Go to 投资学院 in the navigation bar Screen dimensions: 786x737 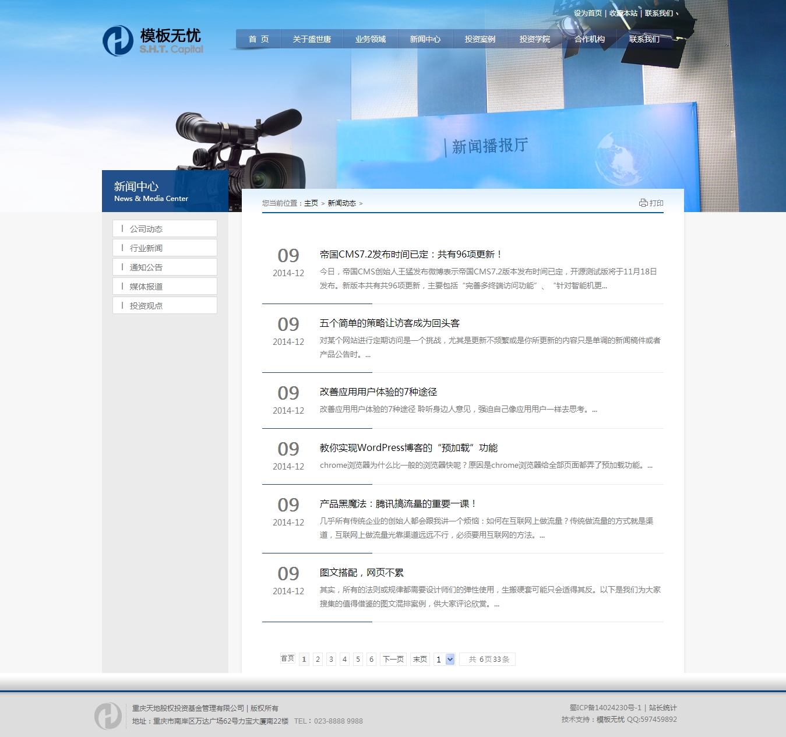534,39
